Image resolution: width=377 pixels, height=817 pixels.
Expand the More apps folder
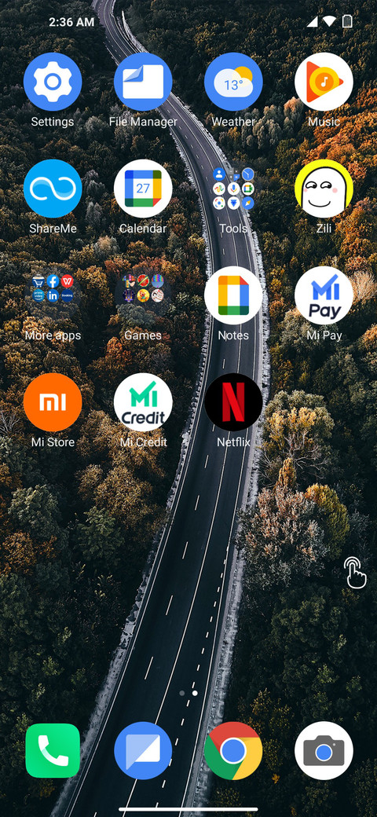53,295
